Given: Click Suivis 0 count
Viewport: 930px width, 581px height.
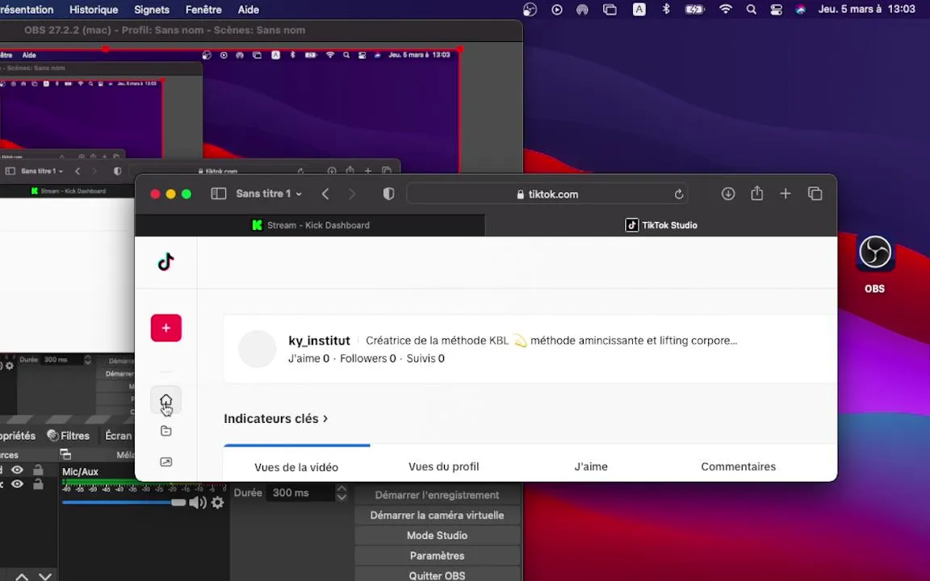Looking at the screenshot, I should click(x=425, y=358).
